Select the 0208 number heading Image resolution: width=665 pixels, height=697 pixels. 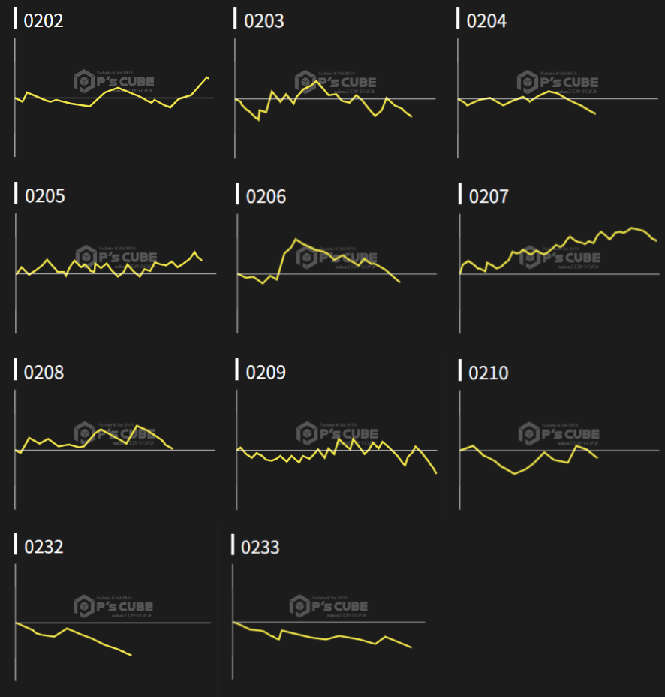[44, 373]
